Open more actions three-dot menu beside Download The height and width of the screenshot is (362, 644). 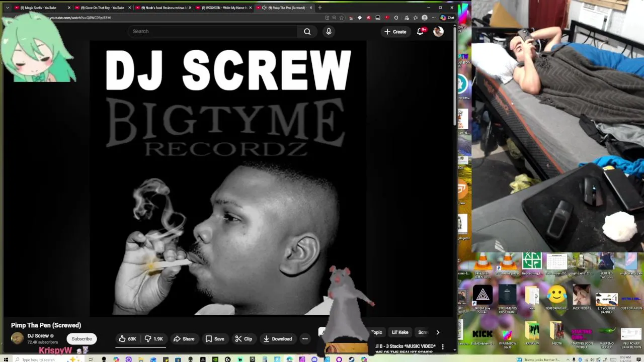(305, 339)
